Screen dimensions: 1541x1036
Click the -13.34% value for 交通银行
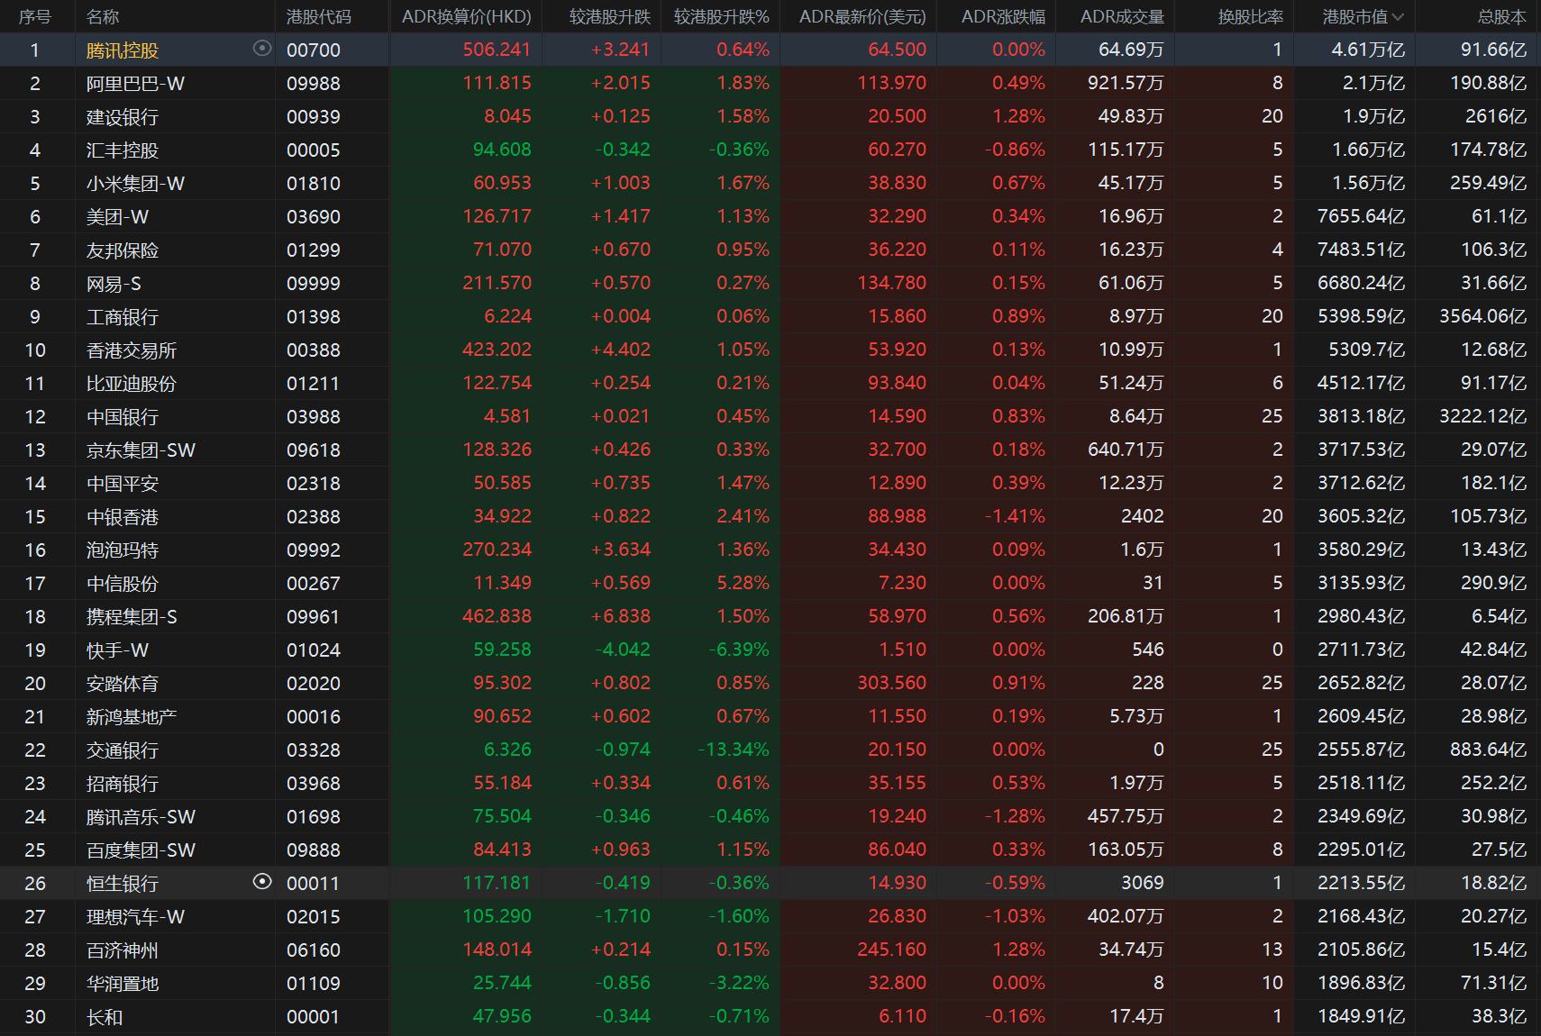(x=733, y=750)
